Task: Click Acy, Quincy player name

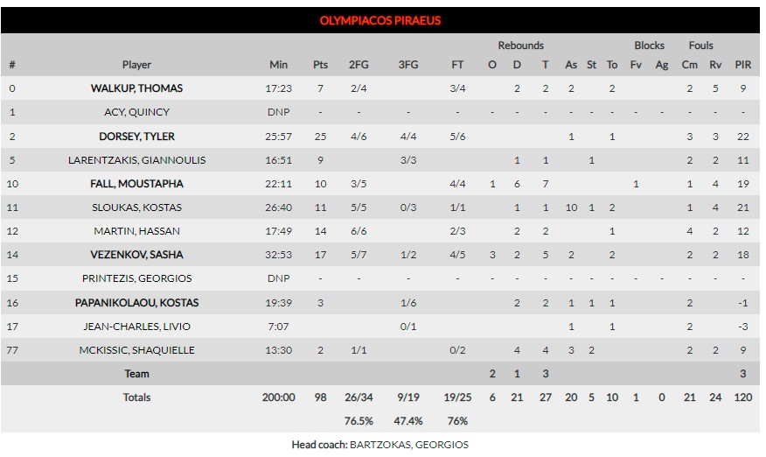Action: click(x=136, y=112)
